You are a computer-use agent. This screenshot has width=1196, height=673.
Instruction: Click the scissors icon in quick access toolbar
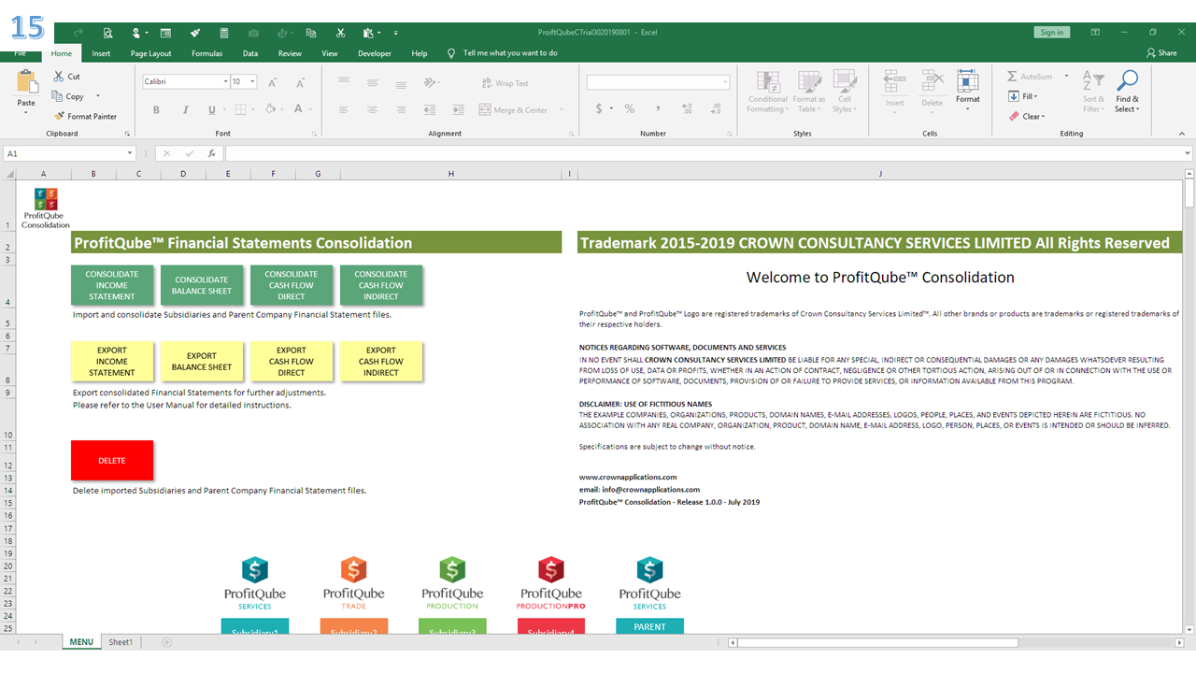[x=340, y=33]
